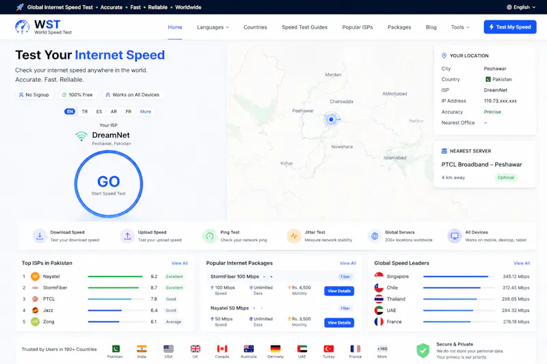Click the Jazz ISP logo
The width and height of the screenshot is (547, 364).
(36, 310)
